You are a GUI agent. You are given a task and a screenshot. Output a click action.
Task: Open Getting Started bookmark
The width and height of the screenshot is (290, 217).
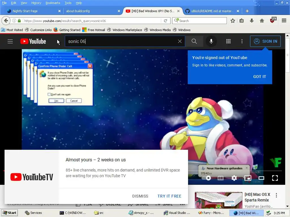67,30
